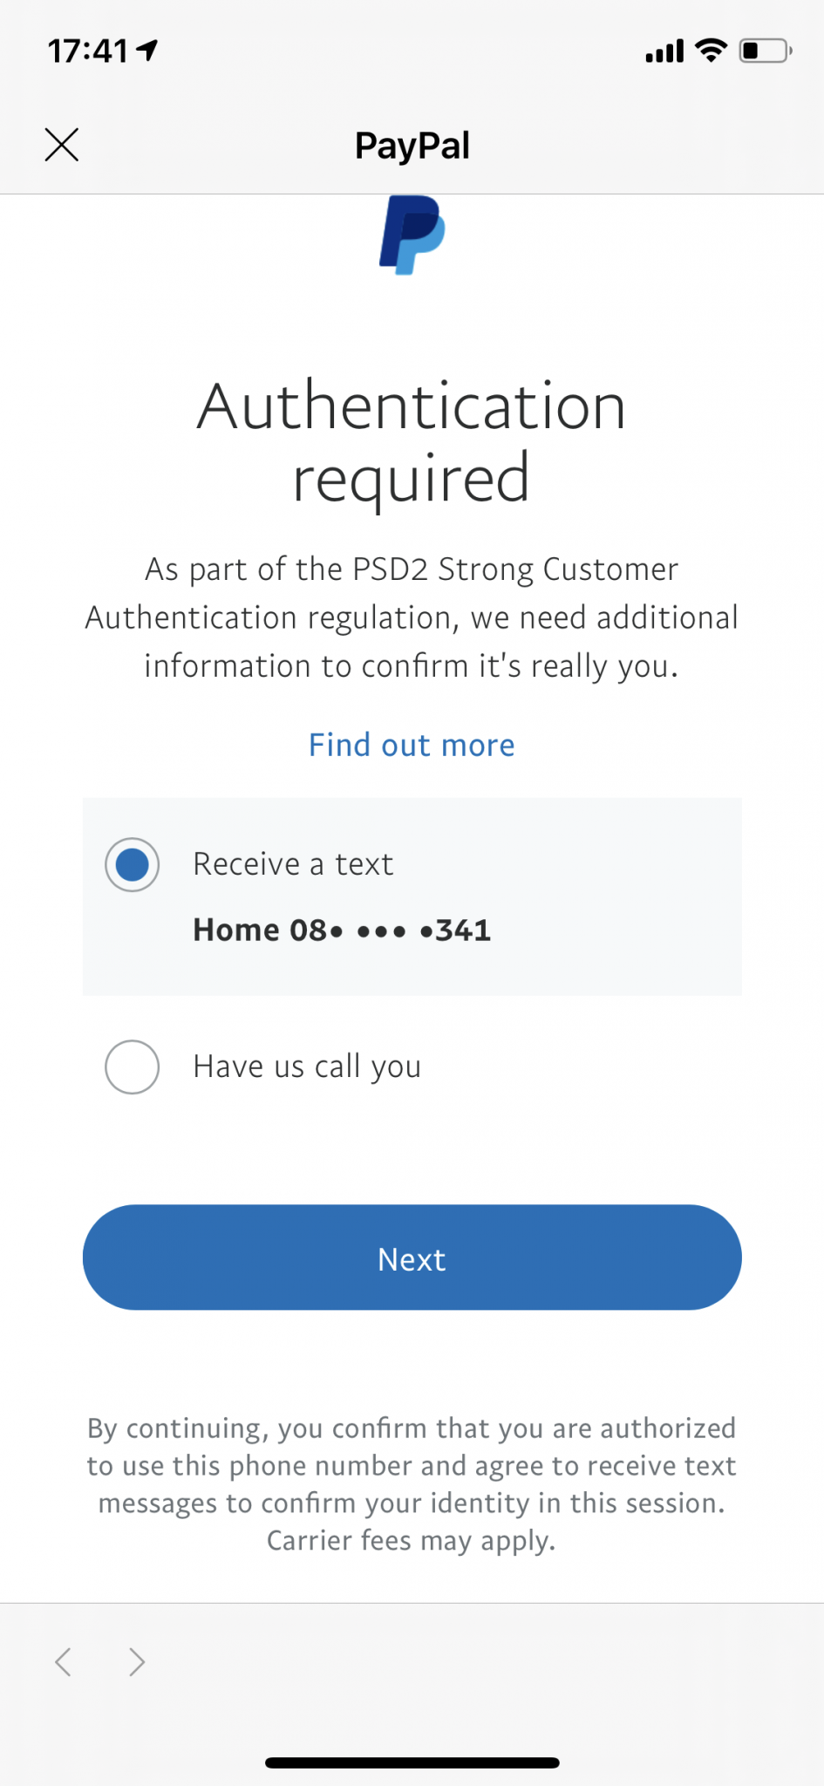The width and height of the screenshot is (824, 1786).
Task: Tap the PayPal page title
Action: [412, 146]
